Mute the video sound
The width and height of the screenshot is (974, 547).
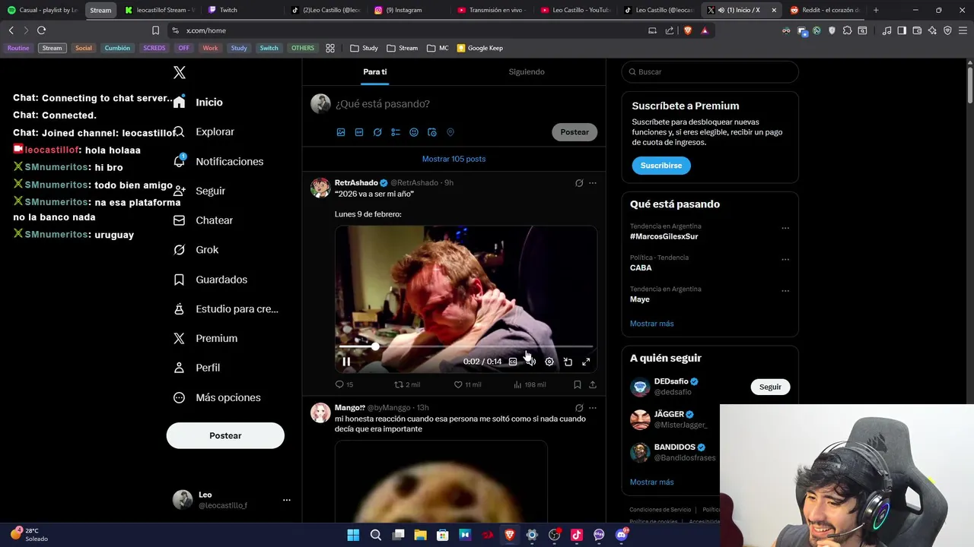coord(531,362)
